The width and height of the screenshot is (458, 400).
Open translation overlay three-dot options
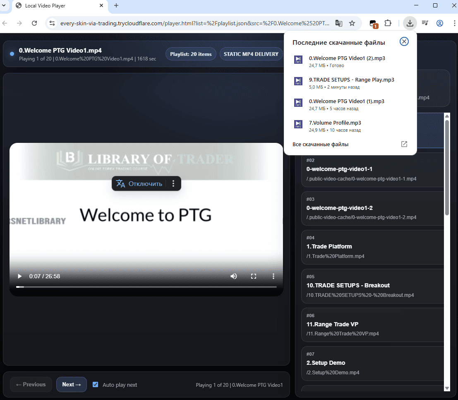click(173, 183)
